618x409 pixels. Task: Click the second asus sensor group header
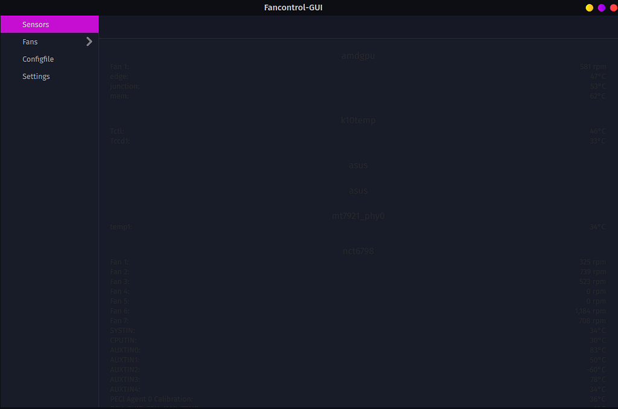click(x=358, y=190)
